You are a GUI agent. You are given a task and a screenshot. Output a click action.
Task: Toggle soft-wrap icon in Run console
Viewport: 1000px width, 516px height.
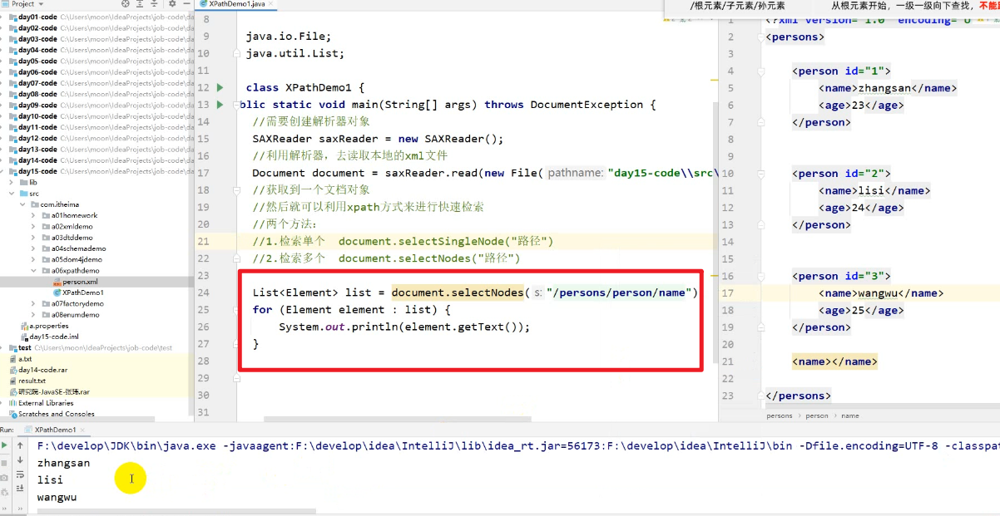click(x=20, y=475)
